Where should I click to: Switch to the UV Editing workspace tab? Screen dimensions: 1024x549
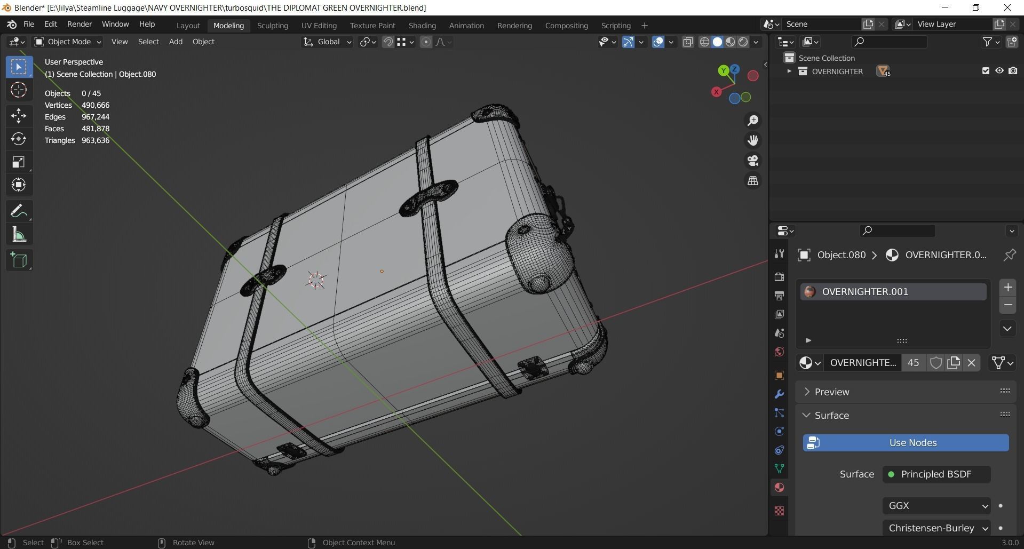click(319, 25)
